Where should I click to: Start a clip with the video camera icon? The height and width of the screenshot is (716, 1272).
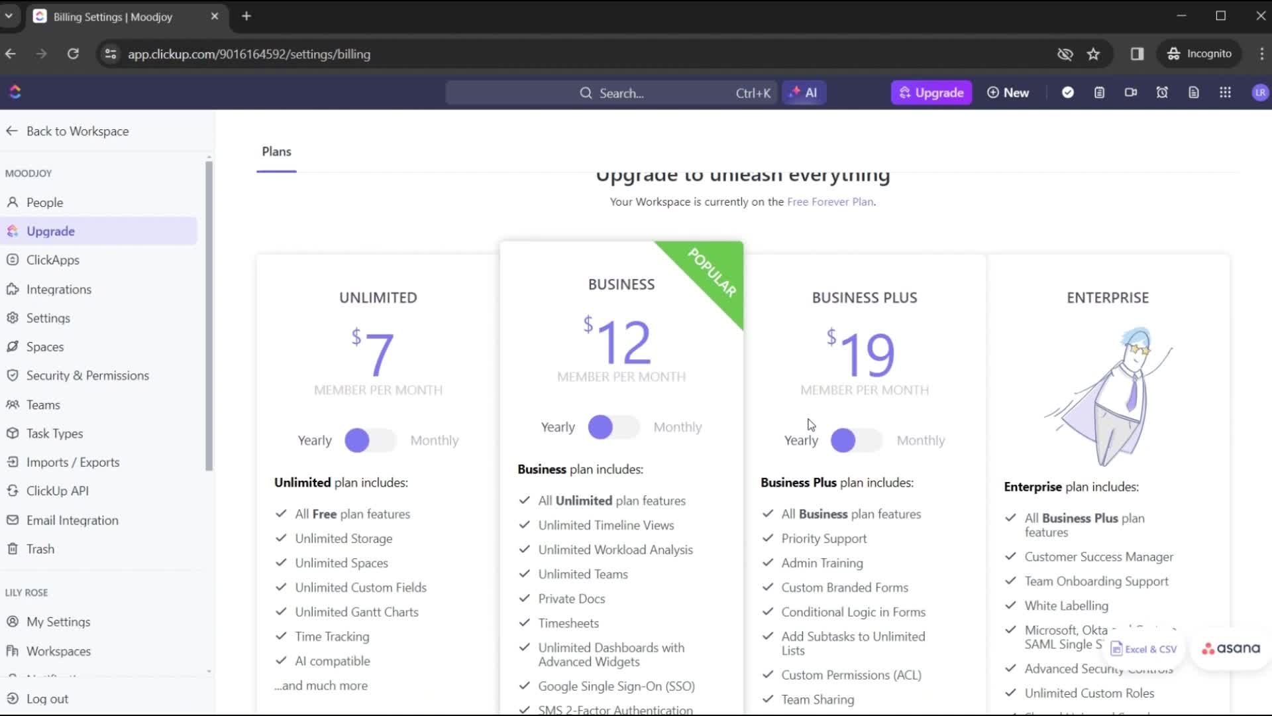pyautogui.click(x=1131, y=93)
